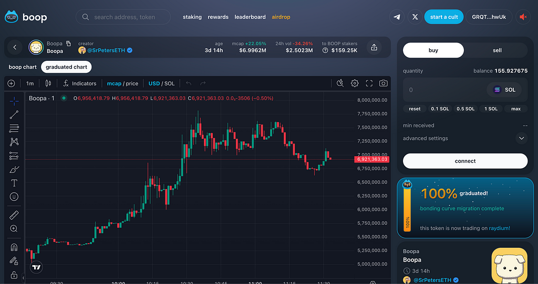Switch chart currency to USD
Image resolution: width=538 pixels, height=284 pixels.
[154, 83]
